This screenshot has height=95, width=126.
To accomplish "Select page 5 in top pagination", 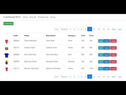I will coord(71,29).
